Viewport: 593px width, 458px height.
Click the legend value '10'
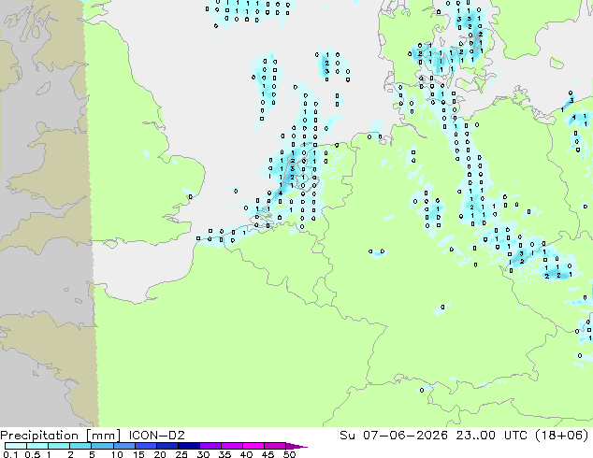pos(117,454)
